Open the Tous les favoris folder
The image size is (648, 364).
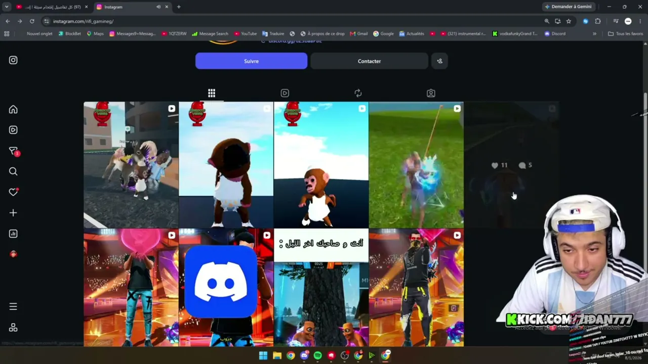[625, 34]
